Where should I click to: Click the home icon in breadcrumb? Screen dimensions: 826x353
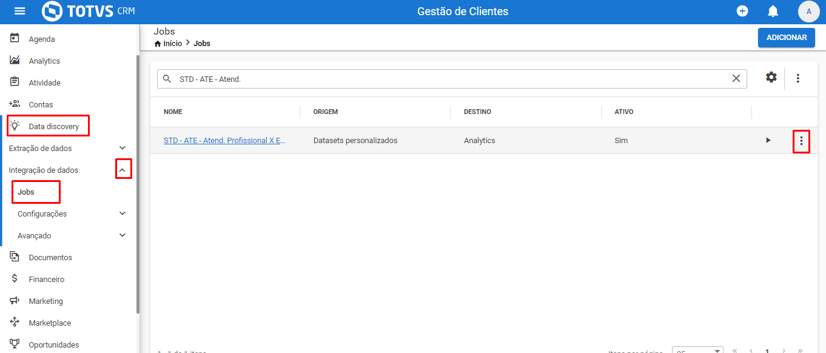tap(158, 44)
